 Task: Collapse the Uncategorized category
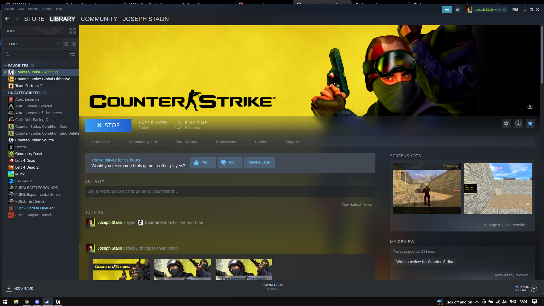pyautogui.click(x=5, y=93)
